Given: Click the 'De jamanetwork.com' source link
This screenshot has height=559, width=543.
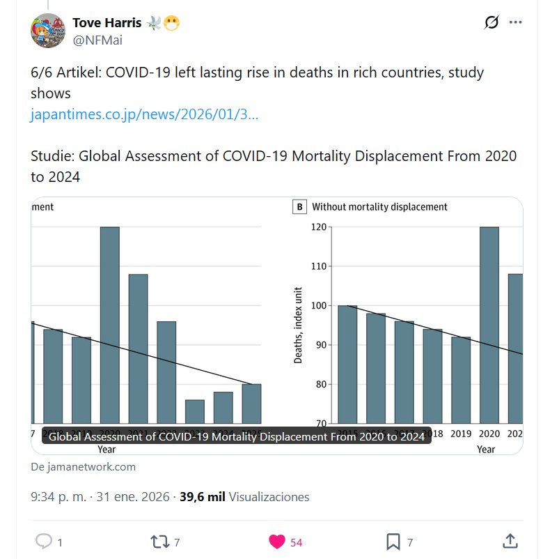Looking at the screenshot, I should [84, 467].
